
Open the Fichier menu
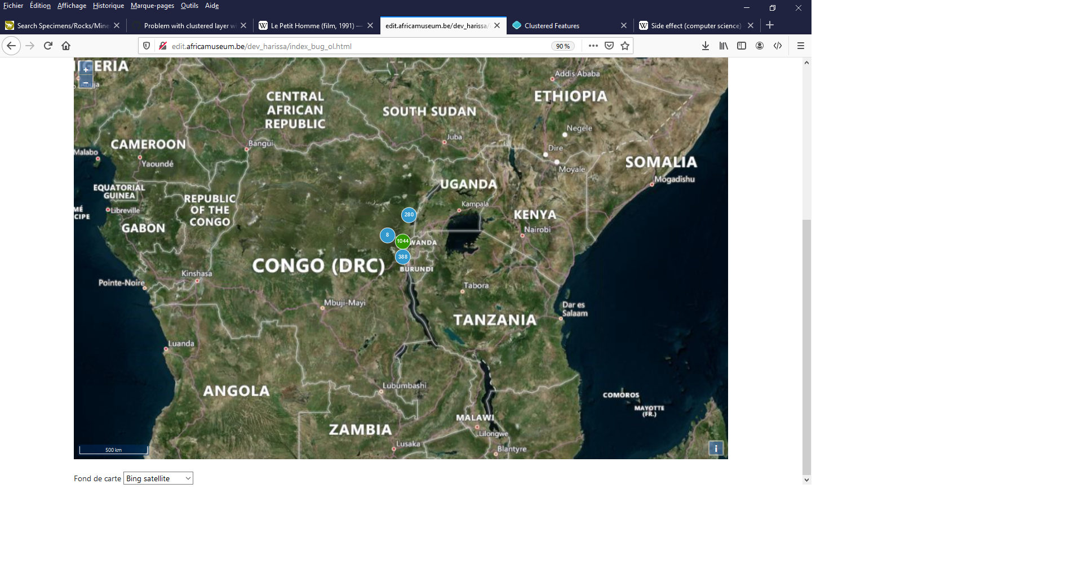(x=13, y=6)
